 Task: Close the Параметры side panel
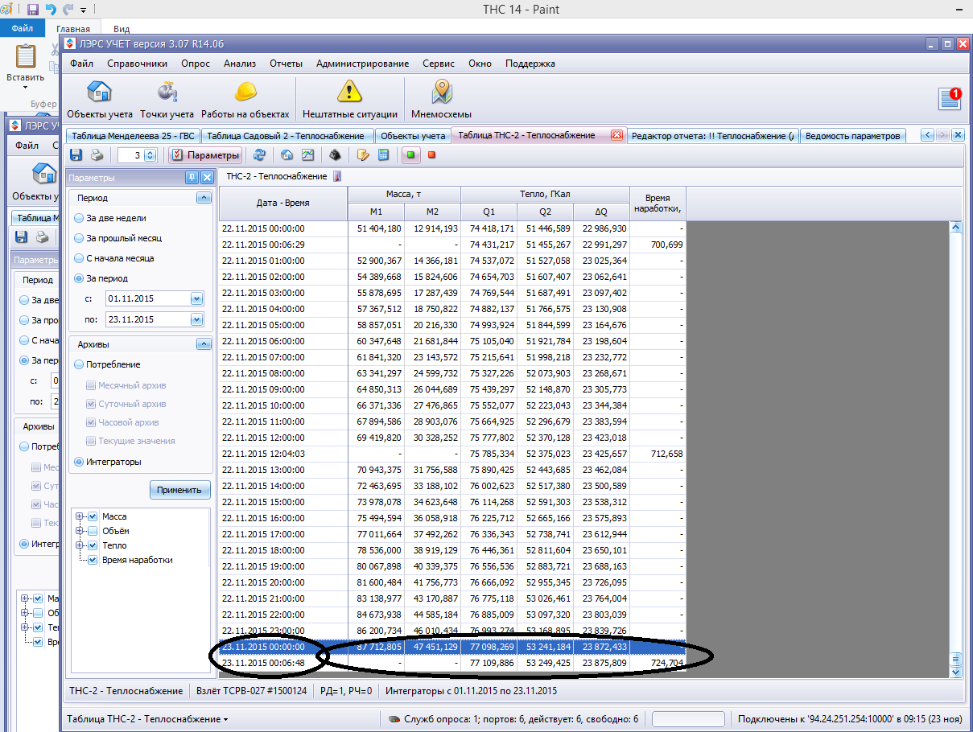tap(207, 178)
